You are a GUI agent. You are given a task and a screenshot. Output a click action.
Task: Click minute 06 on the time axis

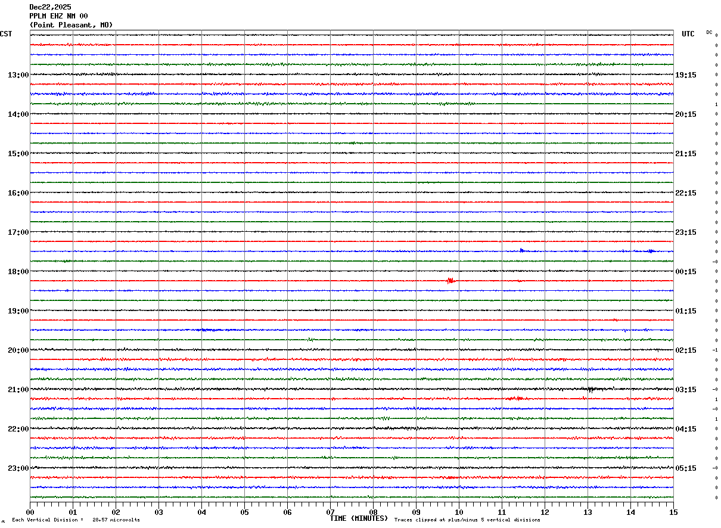(287, 512)
